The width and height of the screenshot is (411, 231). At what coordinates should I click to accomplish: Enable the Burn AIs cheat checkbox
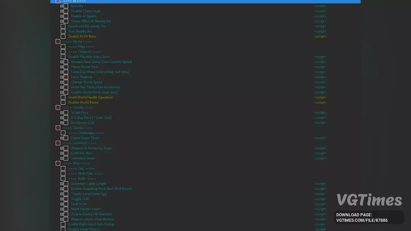(x=66, y=6)
